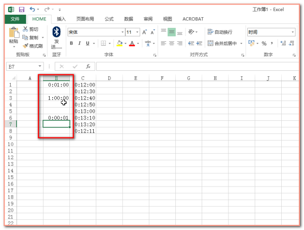The width and height of the screenshot is (304, 230).
Task: Click the Merge and Center (合并后居中) button
Action: [x=225, y=43]
